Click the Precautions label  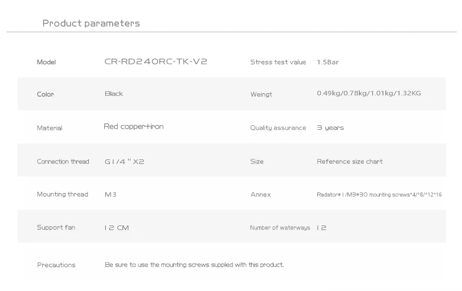[56, 265]
